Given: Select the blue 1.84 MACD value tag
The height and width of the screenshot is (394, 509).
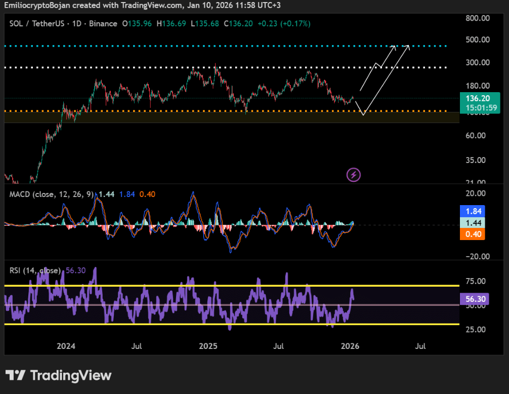Looking at the screenshot, I should coord(477,211).
